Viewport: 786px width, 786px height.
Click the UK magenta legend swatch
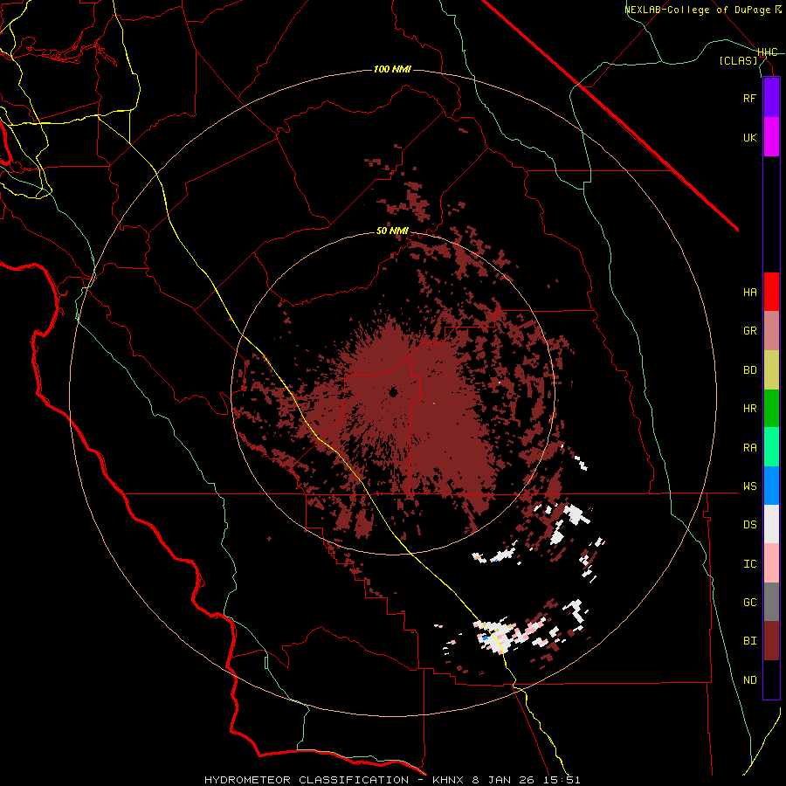(x=771, y=136)
